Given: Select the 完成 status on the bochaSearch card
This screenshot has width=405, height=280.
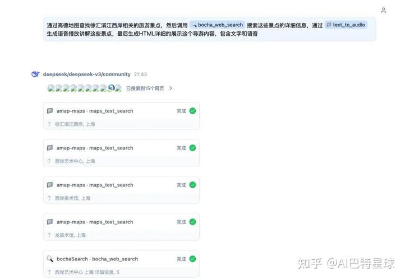Looking at the screenshot, I should tap(181, 259).
